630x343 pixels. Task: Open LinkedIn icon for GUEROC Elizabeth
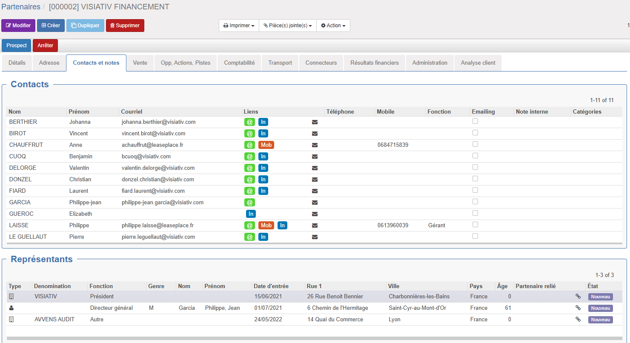pos(251,214)
